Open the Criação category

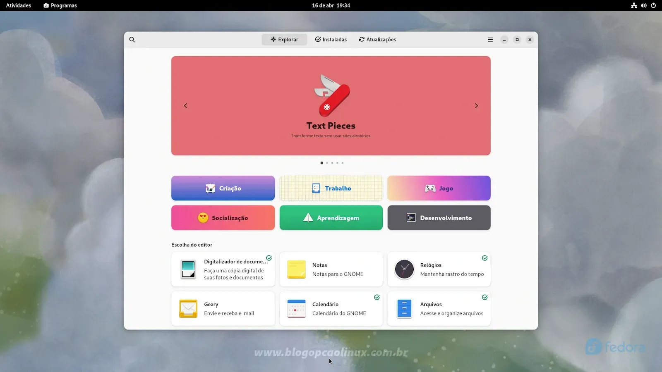pos(223,188)
